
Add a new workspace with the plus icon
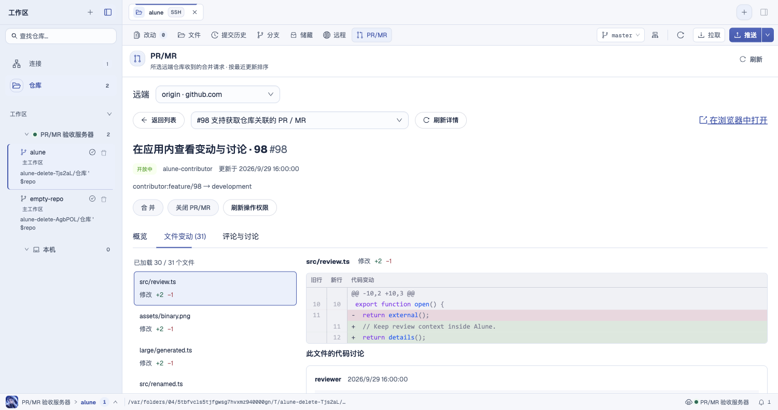pyautogui.click(x=90, y=12)
